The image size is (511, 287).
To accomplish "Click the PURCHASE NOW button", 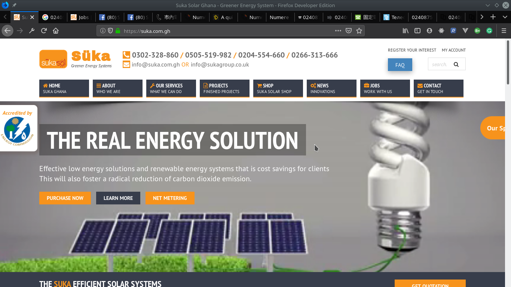I will pos(65,198).
